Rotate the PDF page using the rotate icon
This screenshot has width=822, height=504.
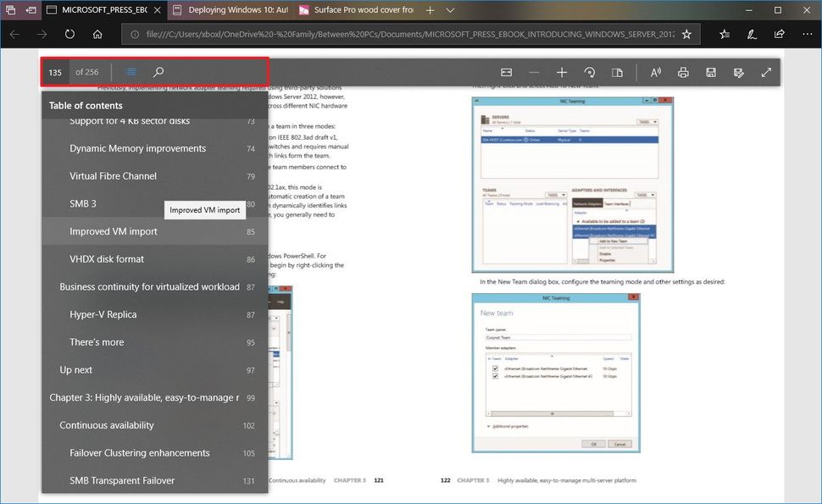[590, 72]
